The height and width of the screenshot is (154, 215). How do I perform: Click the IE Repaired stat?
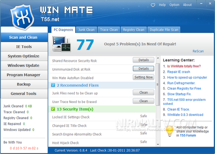pyautogui.click(x=14, y=124)
